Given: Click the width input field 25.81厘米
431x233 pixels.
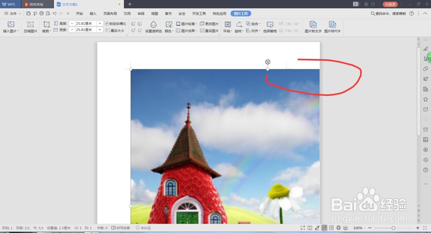Looking at the screenshot, I should coord(86,30).
